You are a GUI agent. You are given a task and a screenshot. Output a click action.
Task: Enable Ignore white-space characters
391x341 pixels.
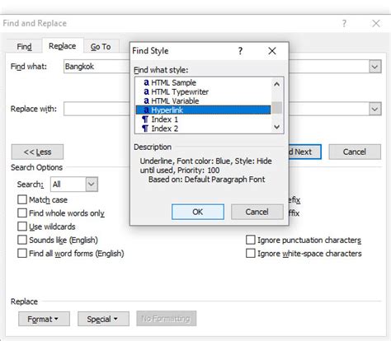point(251,253)
